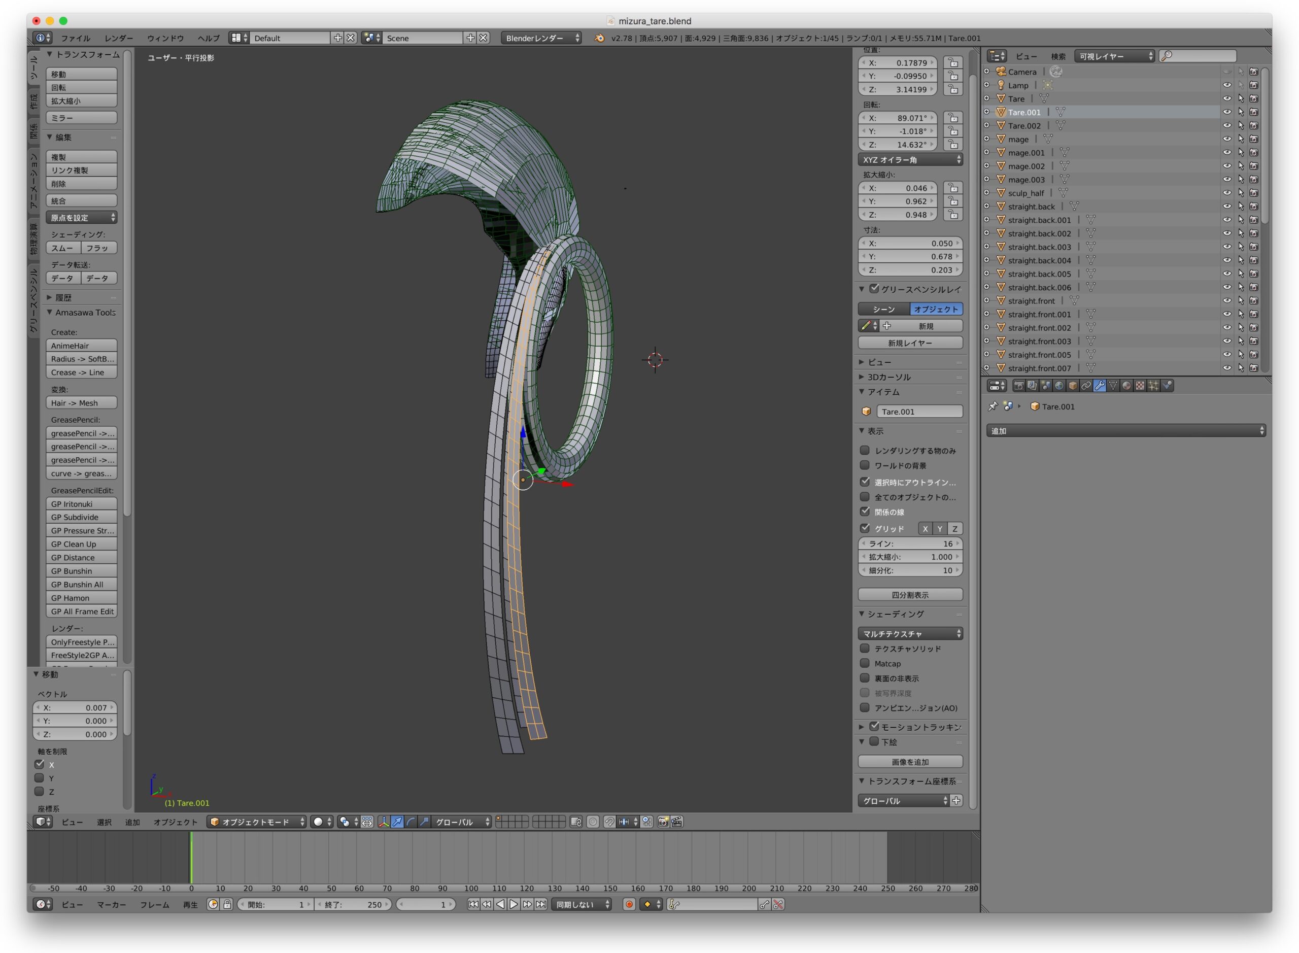Open the レンダー menu in top bar
The height and width of the screenshot is (953, 1299).
click(119, 38)
